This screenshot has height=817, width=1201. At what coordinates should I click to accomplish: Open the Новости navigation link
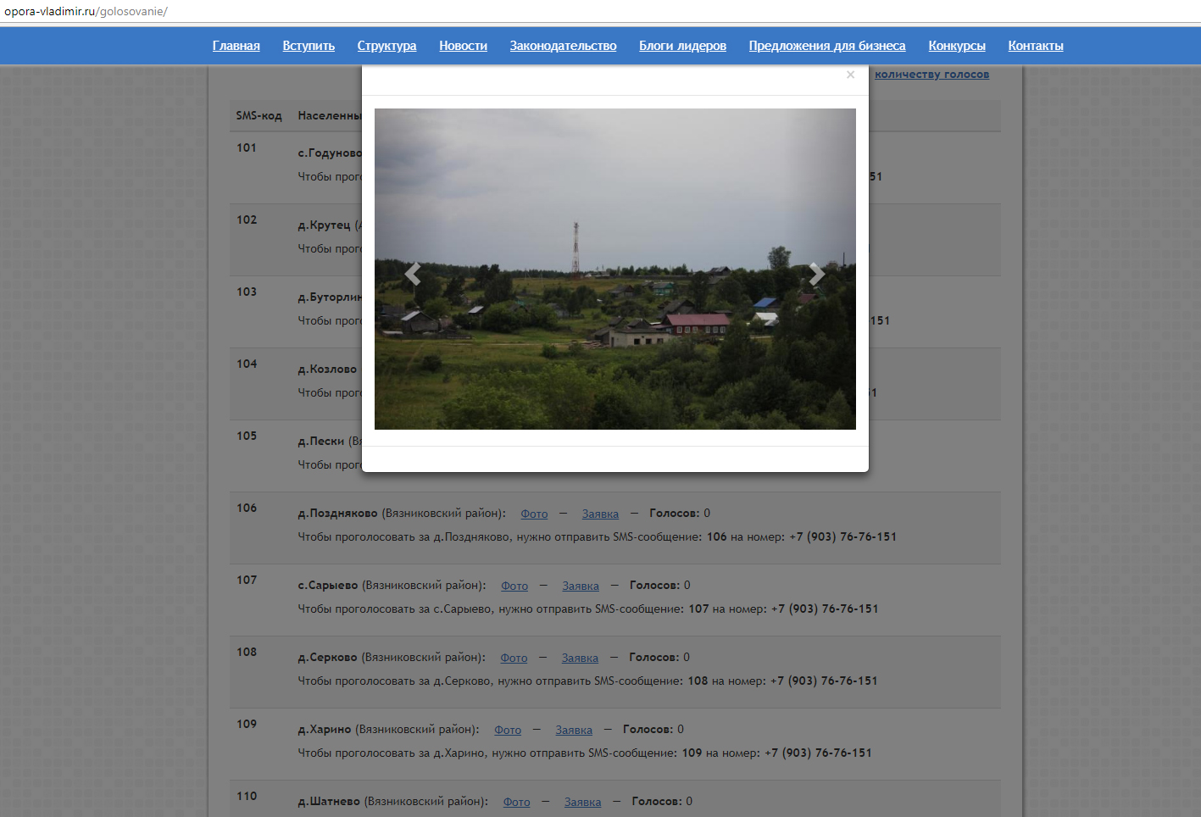point(463,46)
